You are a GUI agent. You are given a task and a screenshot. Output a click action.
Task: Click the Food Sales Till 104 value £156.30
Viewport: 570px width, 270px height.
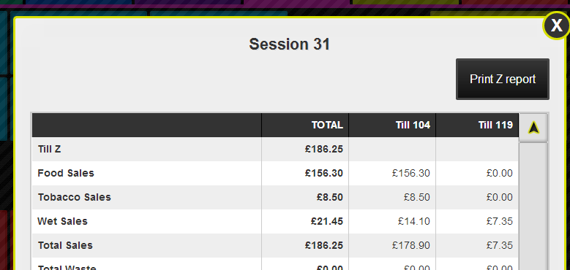[x=410, y=173]
